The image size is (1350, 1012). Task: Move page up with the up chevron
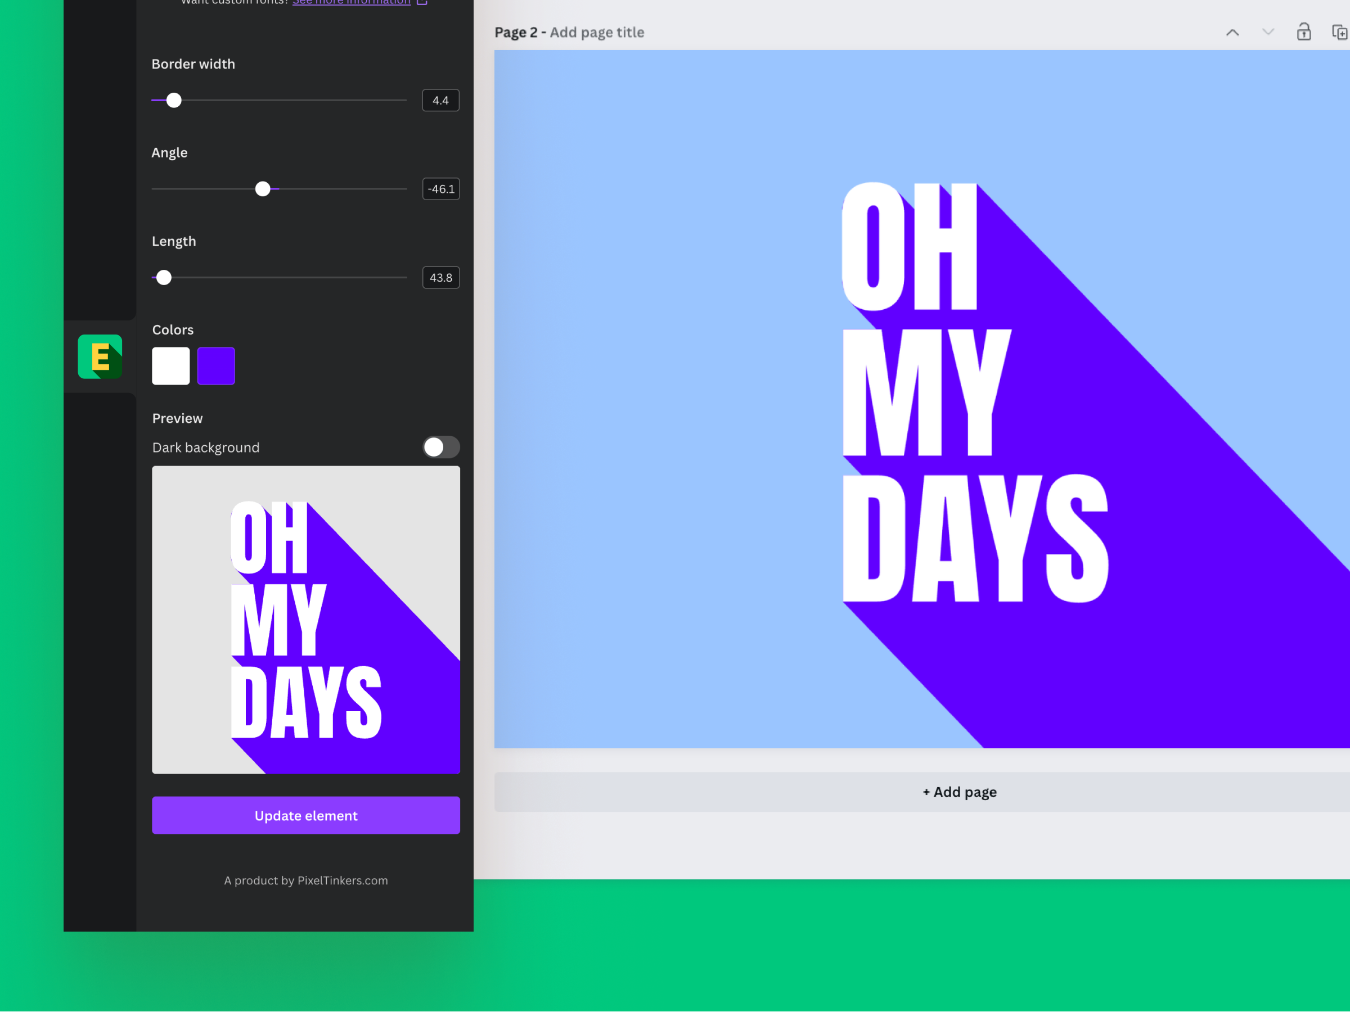(1232, 33)
